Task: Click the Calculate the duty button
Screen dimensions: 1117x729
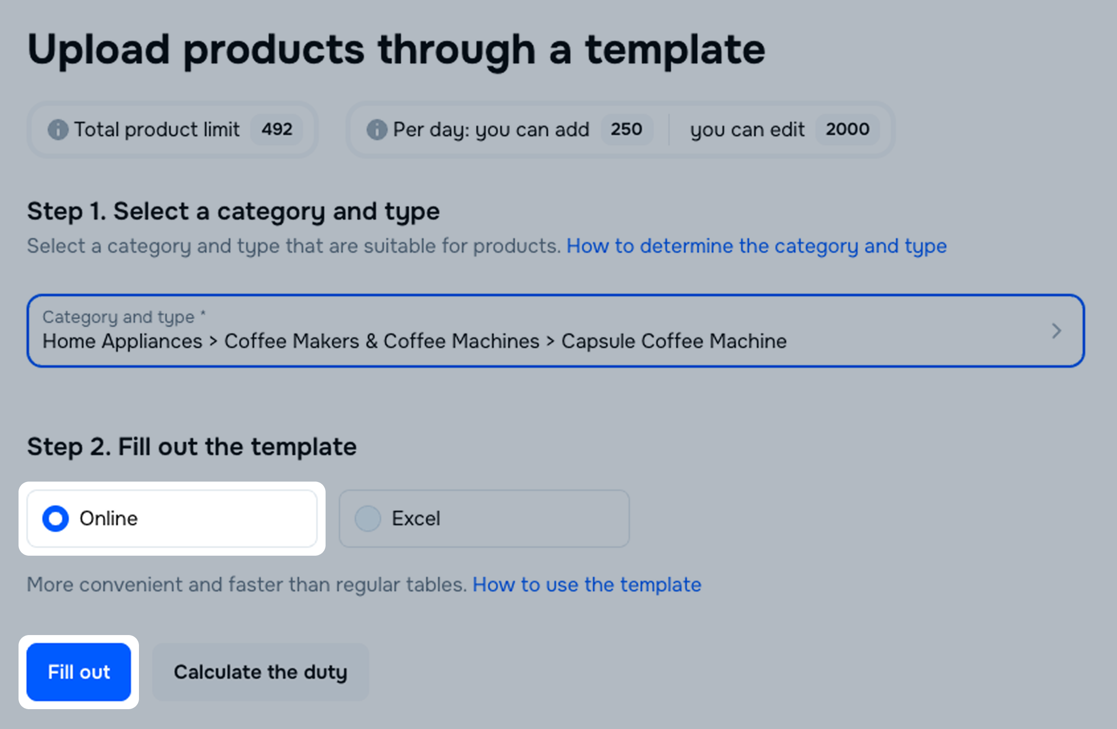Action: (260, 672)
